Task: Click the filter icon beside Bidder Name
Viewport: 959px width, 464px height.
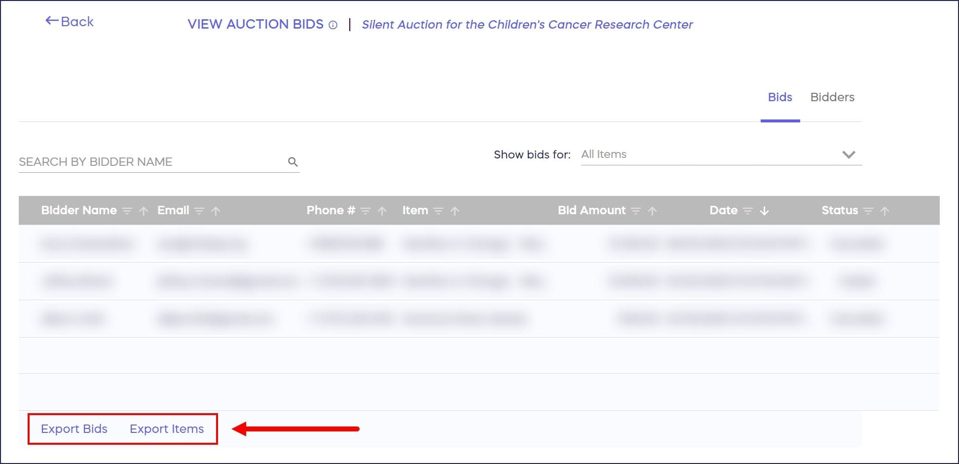Action: point(127,211)
